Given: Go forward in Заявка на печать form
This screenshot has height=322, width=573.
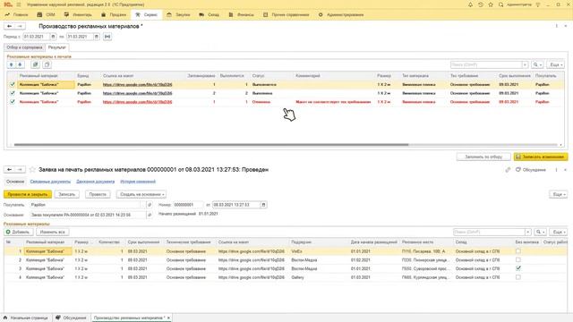Looking at the screenshot, I should point(20,169).
